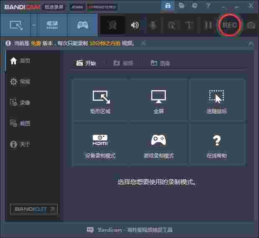Start recording with the REC button
Viewport: 259px width, 238px height.
pyautogui.click(x=230, y=25)
